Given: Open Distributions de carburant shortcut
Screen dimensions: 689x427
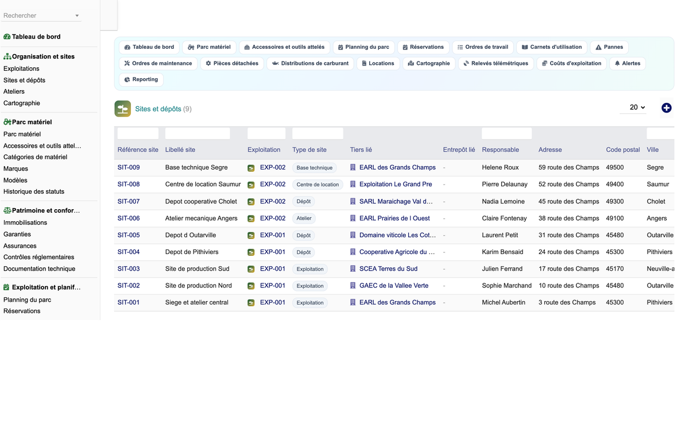Looking at the screenshot, I should pyautogui.click(x=310, y=63).
